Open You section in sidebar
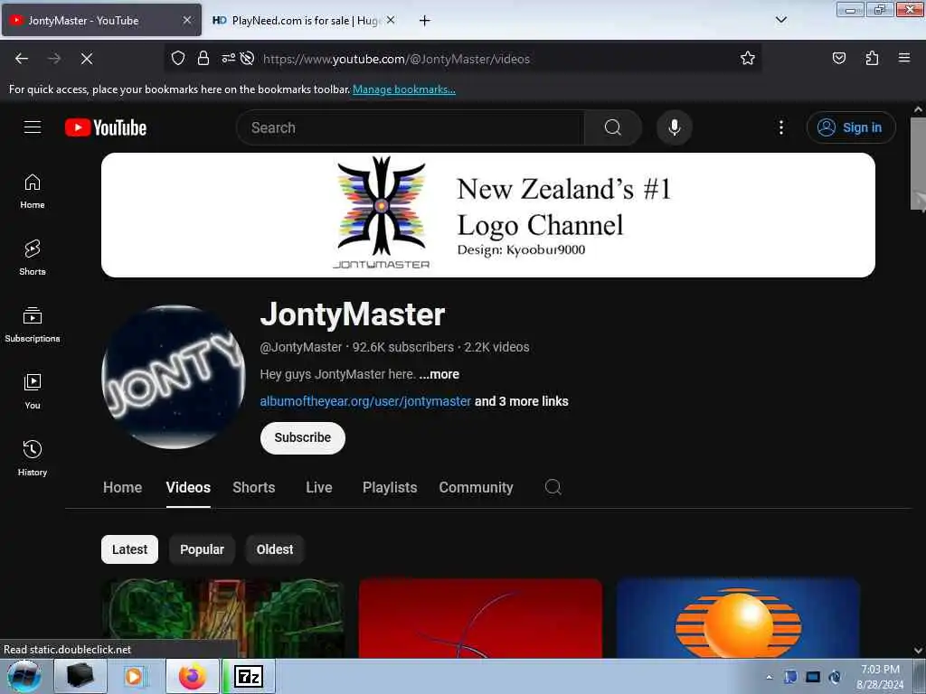 coord(33,392)
